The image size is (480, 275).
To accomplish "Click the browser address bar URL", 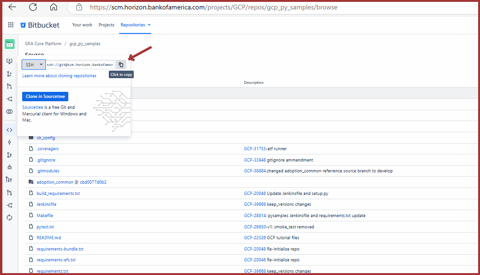I will point(213,8).
